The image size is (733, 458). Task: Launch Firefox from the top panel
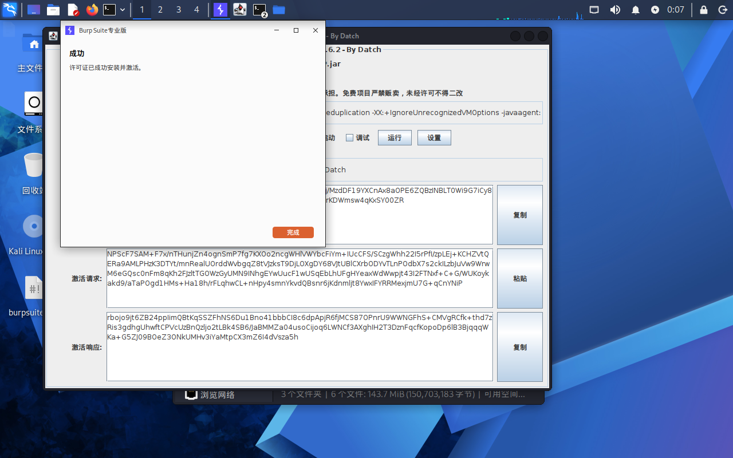click(92, 10)
